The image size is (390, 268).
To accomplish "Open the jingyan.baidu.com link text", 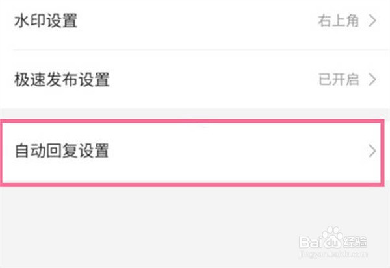I will 333,254.
